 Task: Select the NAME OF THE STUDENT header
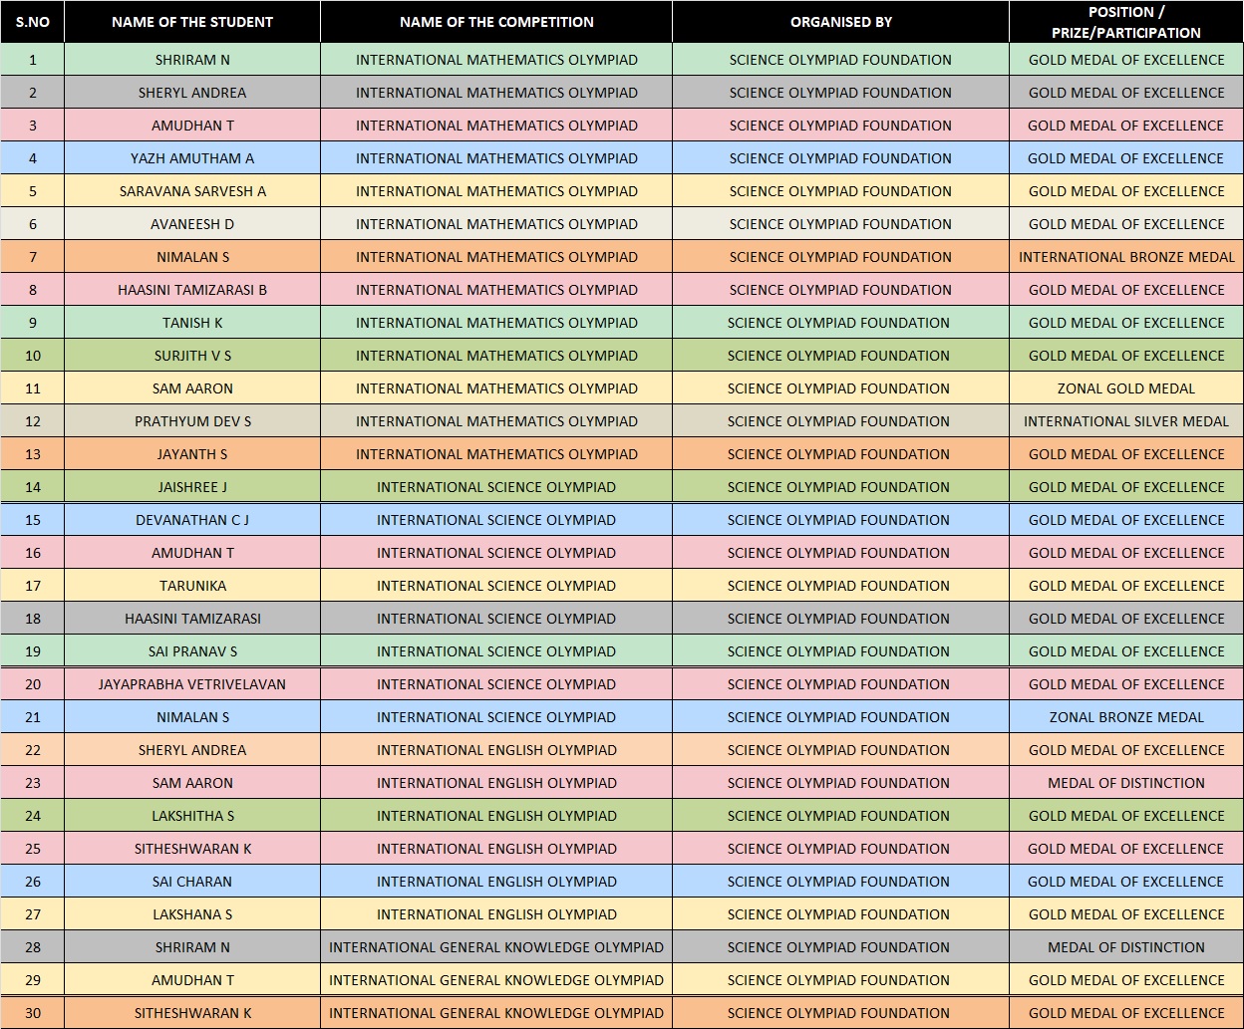tap(192, 22)
